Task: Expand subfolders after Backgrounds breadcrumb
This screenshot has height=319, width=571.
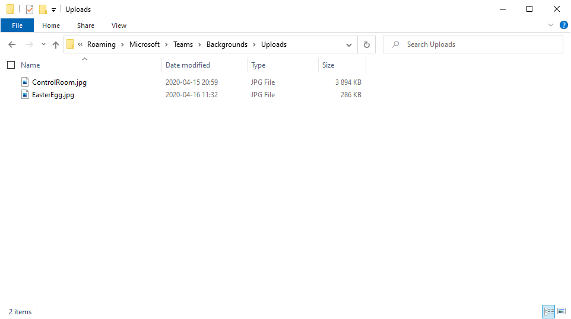Action: 254,44
